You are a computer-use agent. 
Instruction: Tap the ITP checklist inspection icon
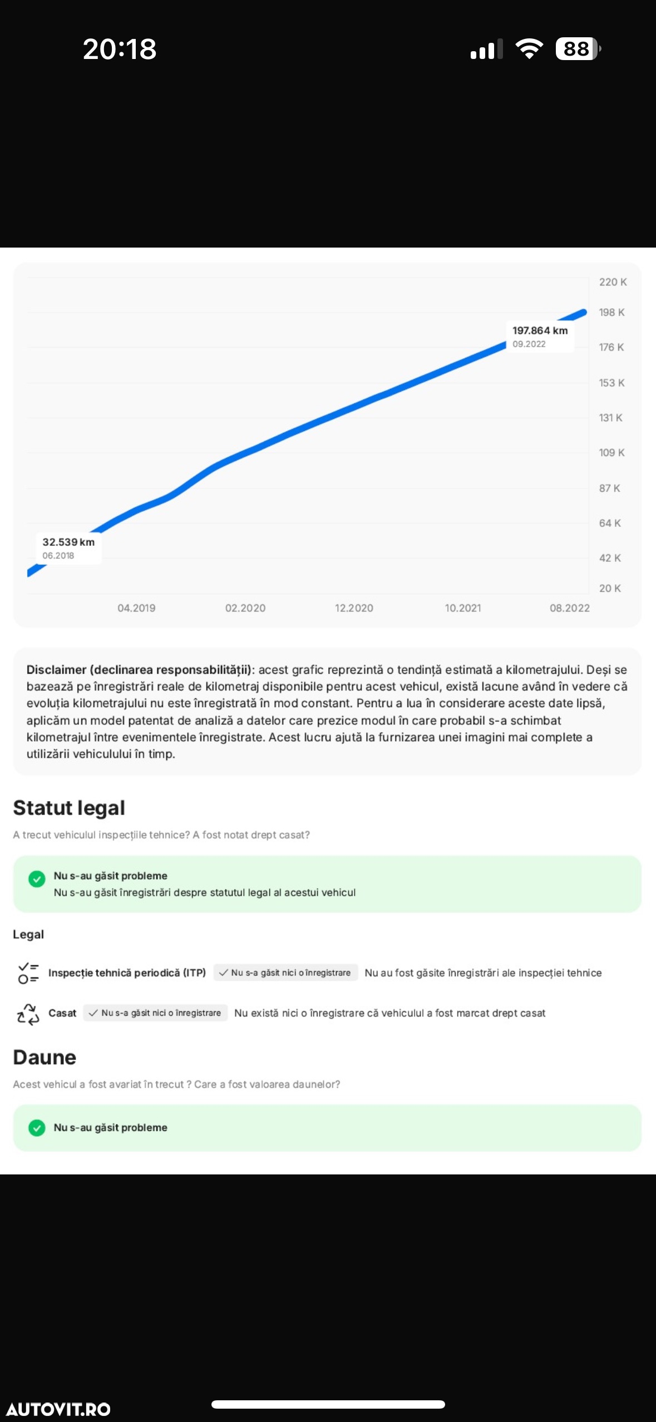click(x=28, y=972)
